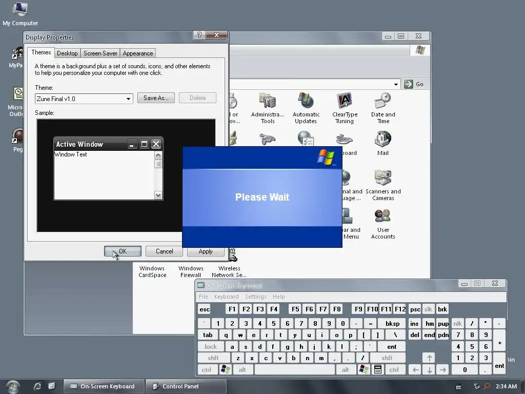This screenshot has height=394, width=525.
Task: Click down arrow key on on-screen keyboard
Action: [429, 369]
